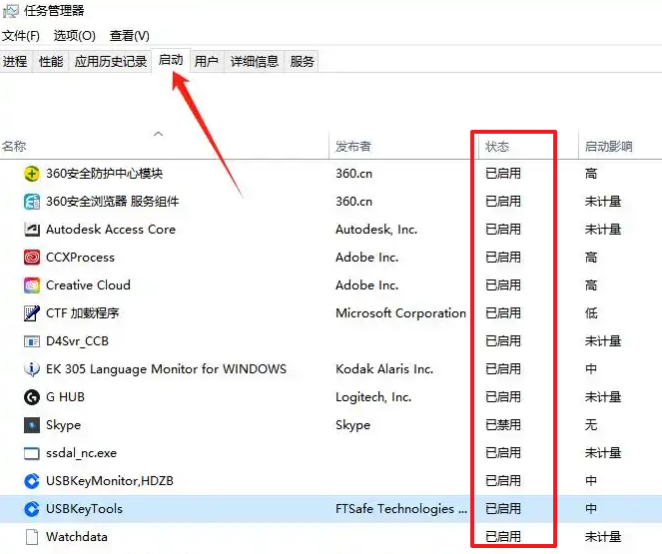Click the 360安全浏览器 服务组件 icon
This screenshot has width=662, height=554.
coord(32,202)
